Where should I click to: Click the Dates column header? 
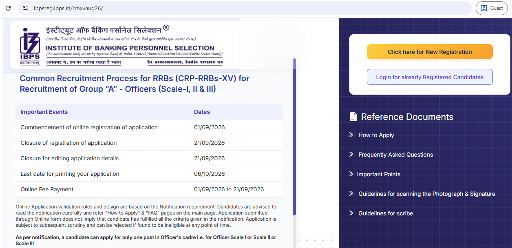click(202, 112)
